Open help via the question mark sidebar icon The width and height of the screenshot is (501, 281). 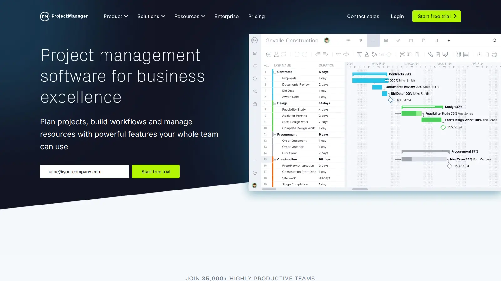[x=255, y=172]
